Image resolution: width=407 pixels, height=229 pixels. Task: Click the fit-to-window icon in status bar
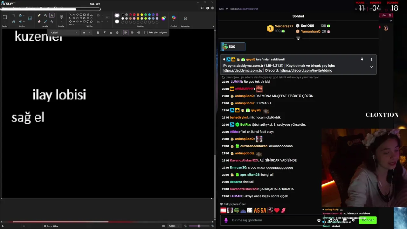tap(163, 226)
